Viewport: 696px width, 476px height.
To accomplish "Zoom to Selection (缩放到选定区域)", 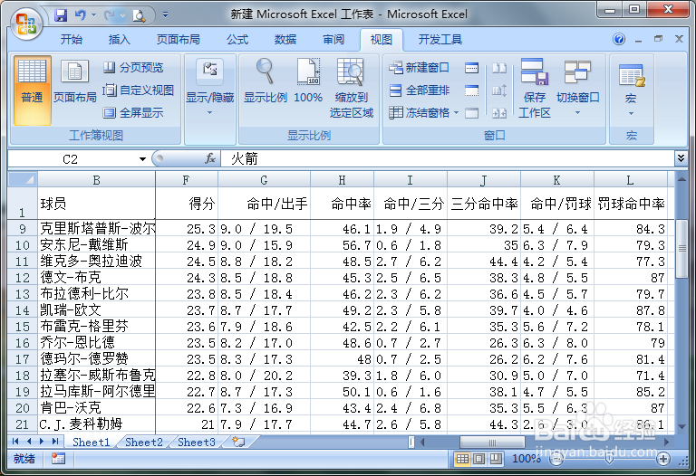I will [x=351, y=88].
